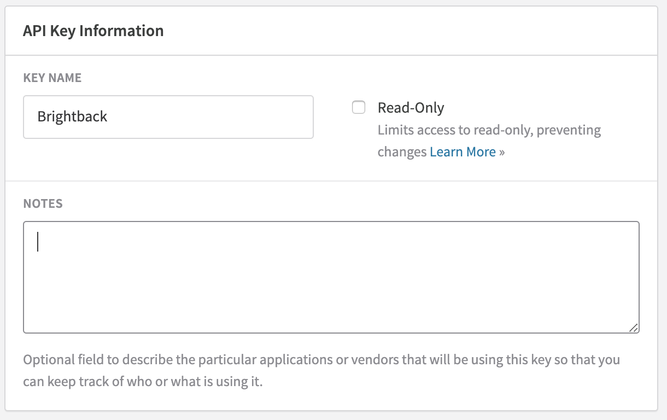Tick the Read-Only checkbox
667x420 pixels.
point(359,108)
